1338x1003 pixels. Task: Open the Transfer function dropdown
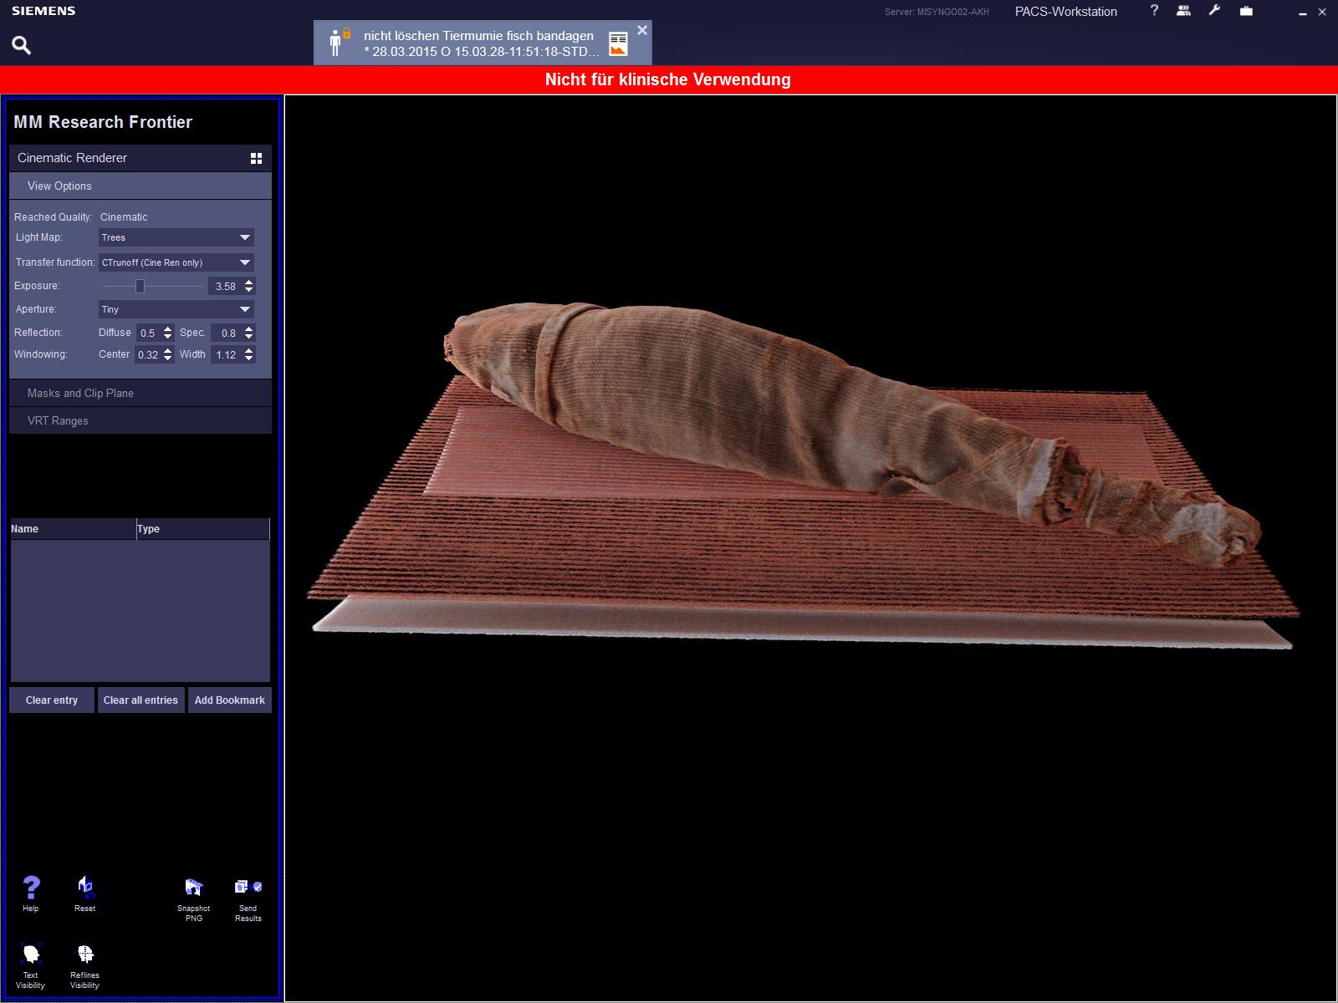click(176, 262)
